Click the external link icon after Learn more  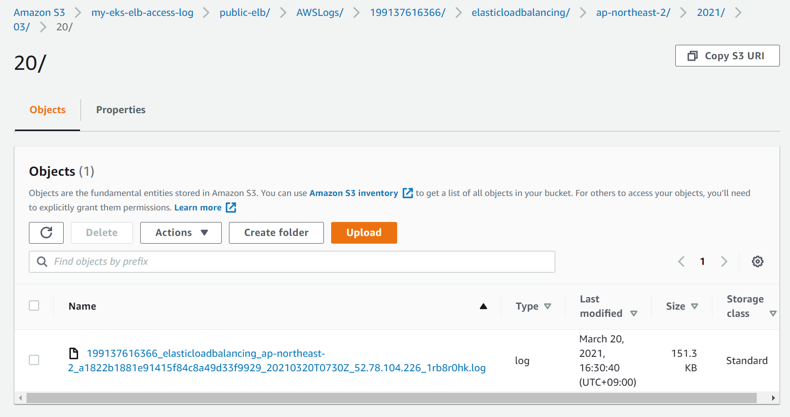coord(231,208)
